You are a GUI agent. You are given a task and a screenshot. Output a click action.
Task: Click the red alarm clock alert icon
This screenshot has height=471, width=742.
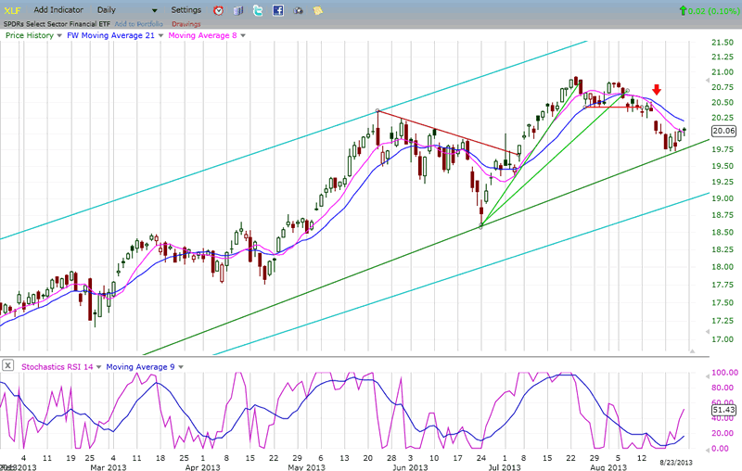tap(217, 10)
